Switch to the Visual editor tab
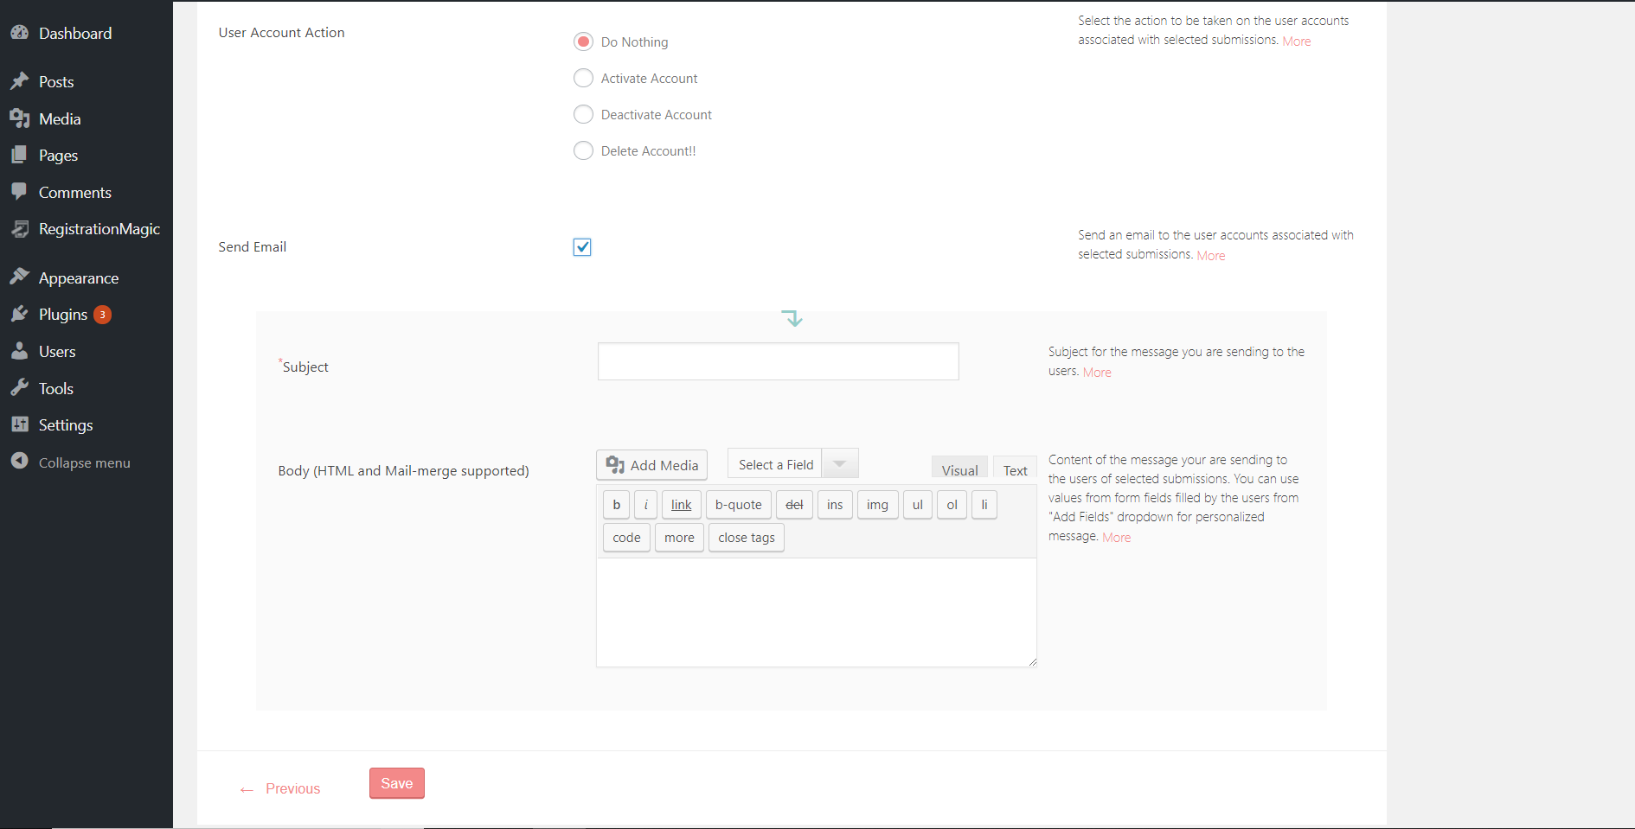This screenshot has height=829, width=1635. coord(959,469)
